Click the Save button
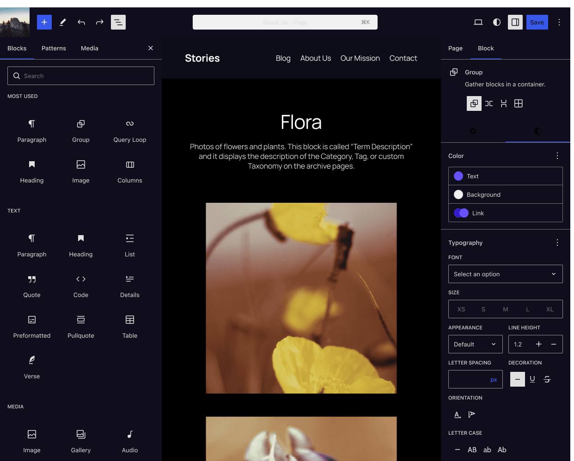This screenshot has width=574, height=461. (537, 22)
